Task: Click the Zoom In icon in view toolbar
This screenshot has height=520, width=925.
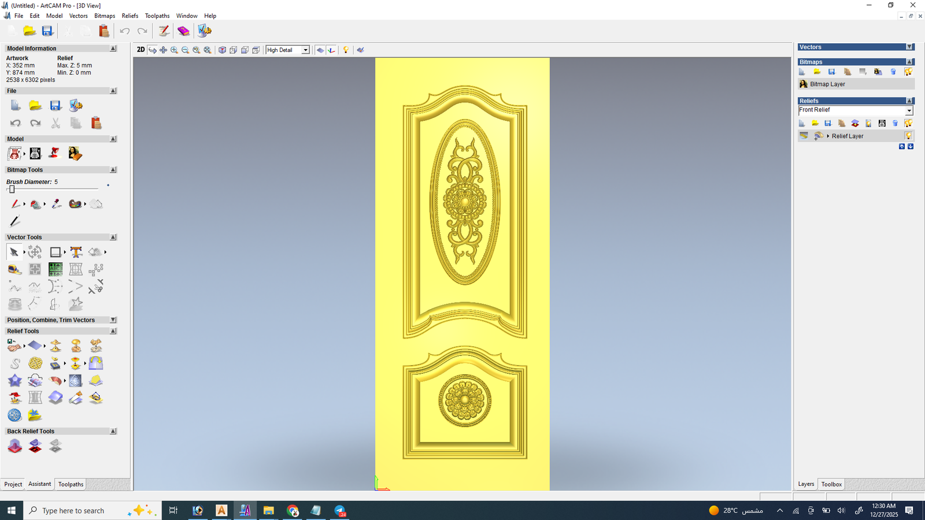Action: tap(174, 50)
